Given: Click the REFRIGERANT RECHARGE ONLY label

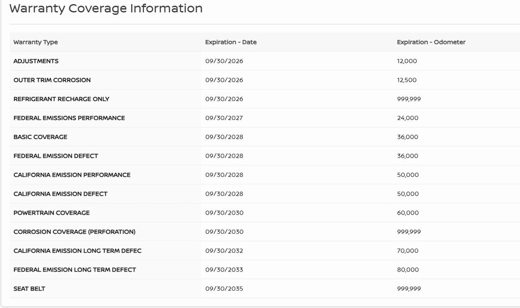Looking at the screenshot, I should [x=61, y=99].
